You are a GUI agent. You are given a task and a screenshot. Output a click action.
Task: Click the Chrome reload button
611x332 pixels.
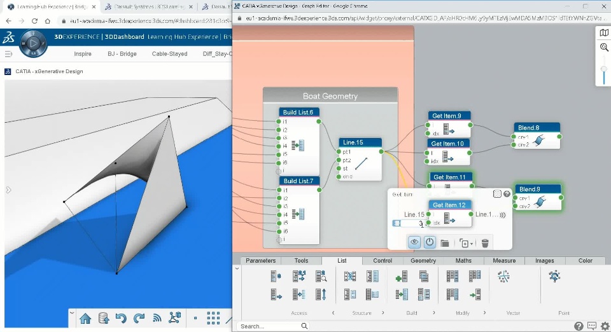pyautogui.click(x=34, y=21)
